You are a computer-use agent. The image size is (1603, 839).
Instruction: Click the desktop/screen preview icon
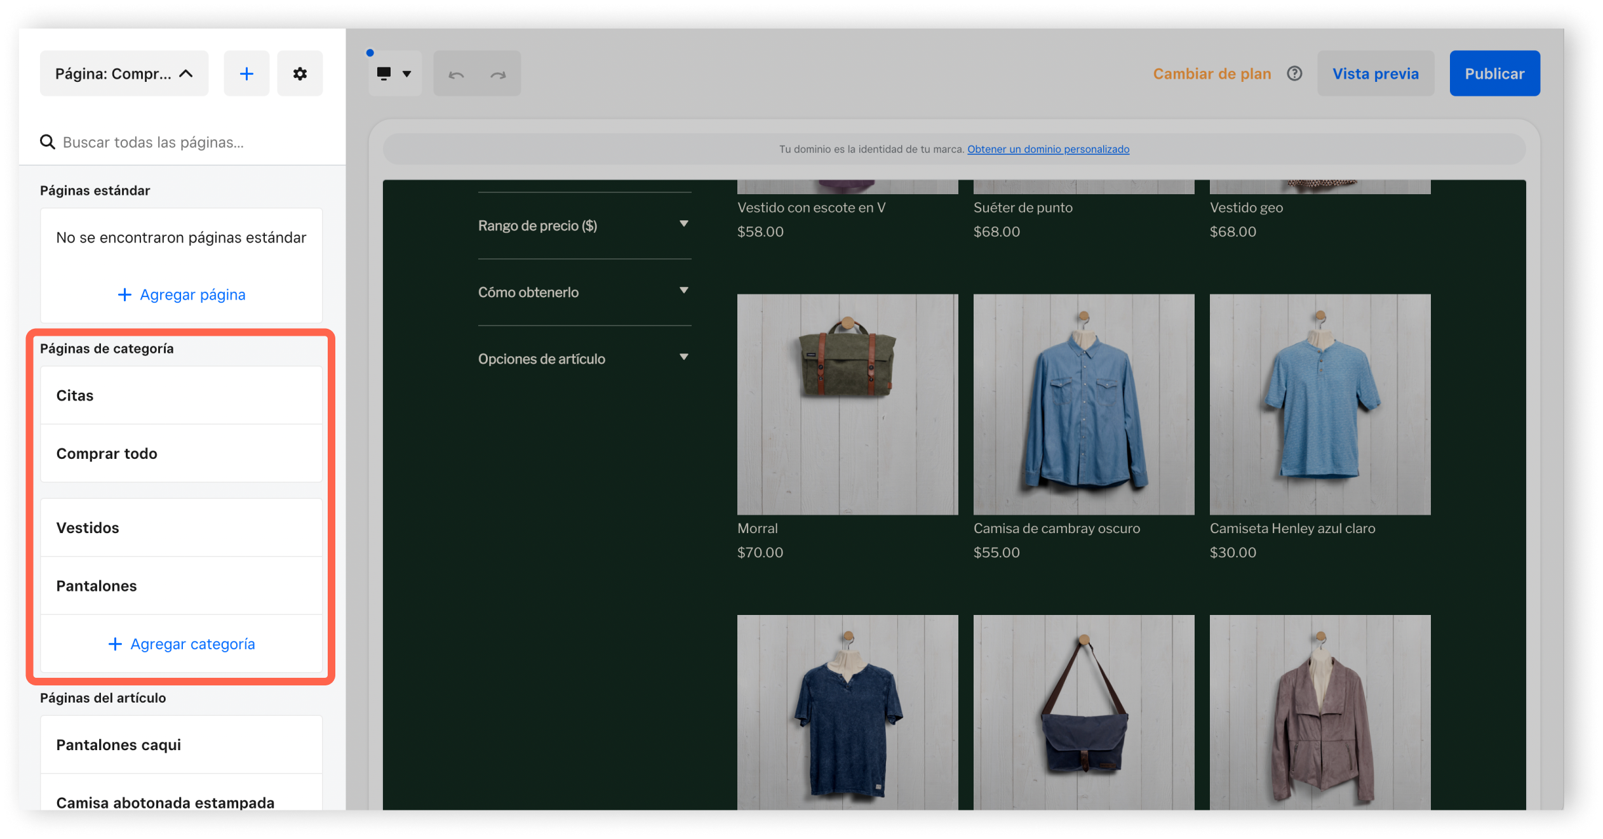pyautogui.click(x=384, y=73)
